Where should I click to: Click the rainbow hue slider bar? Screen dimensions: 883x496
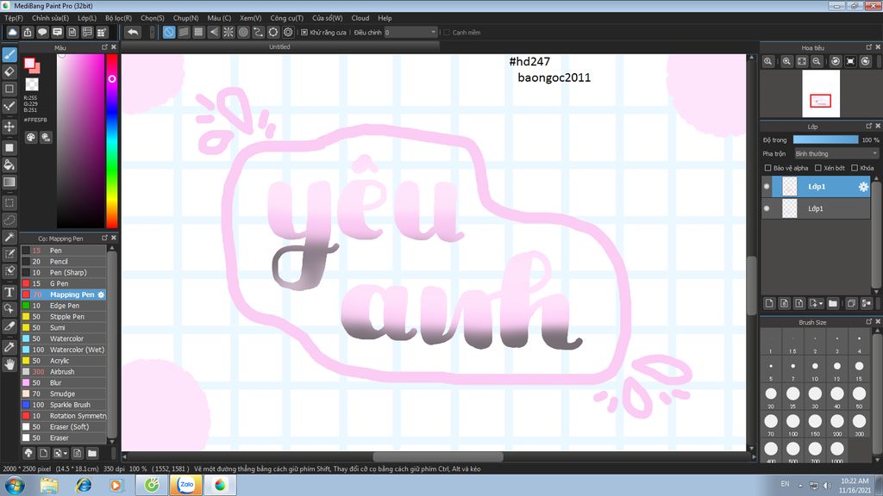112,140
